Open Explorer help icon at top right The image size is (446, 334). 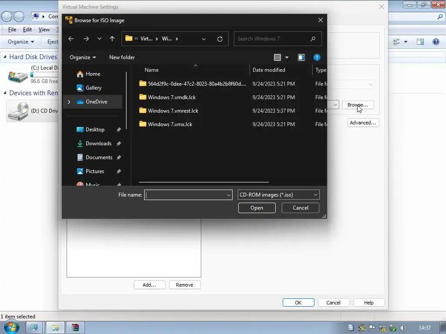(x=436, y=42)
